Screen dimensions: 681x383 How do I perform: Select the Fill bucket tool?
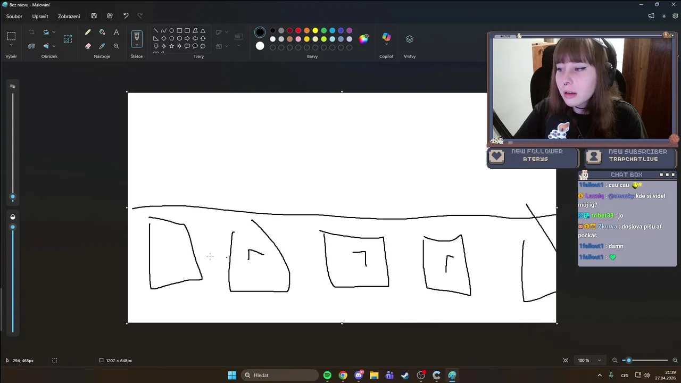(102, 32)
